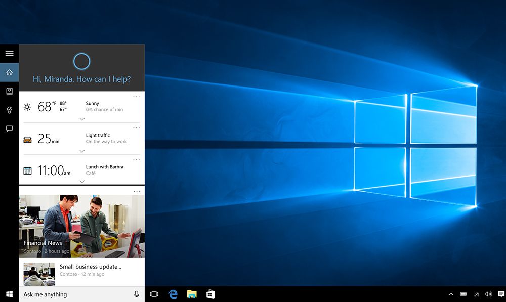This screenshot has width=506, height=302.
Task: Open the Financial News article image
Action: [81, 226]
